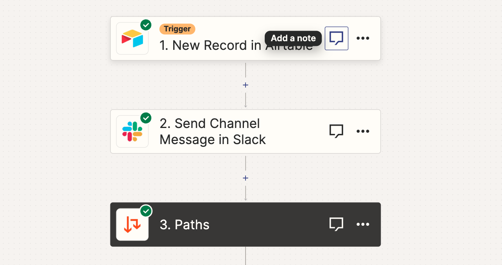Select the '3. Paths' step title
The height and width of the screenshot is (265, 502).
coord(185,225)
